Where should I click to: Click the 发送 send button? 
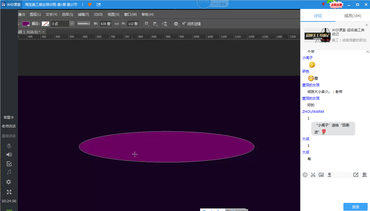pos(356,207)
